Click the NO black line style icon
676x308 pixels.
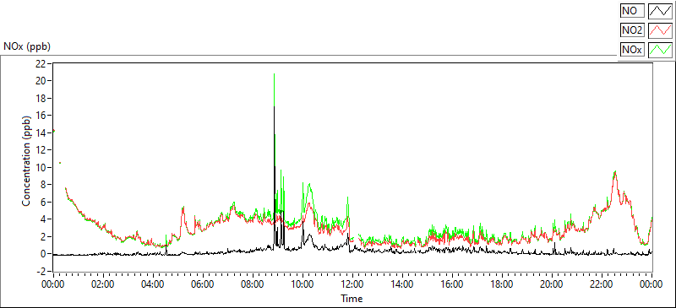[660, 11]
